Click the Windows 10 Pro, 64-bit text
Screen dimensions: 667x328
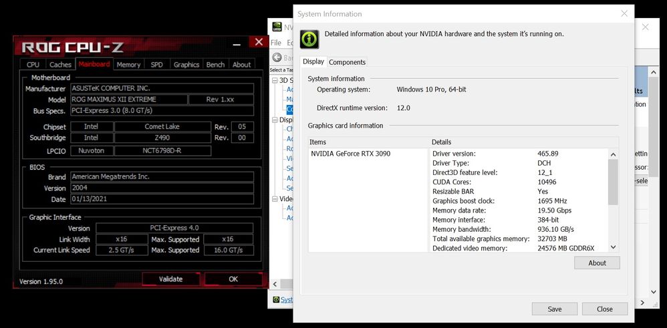click(x=431, y=90)
